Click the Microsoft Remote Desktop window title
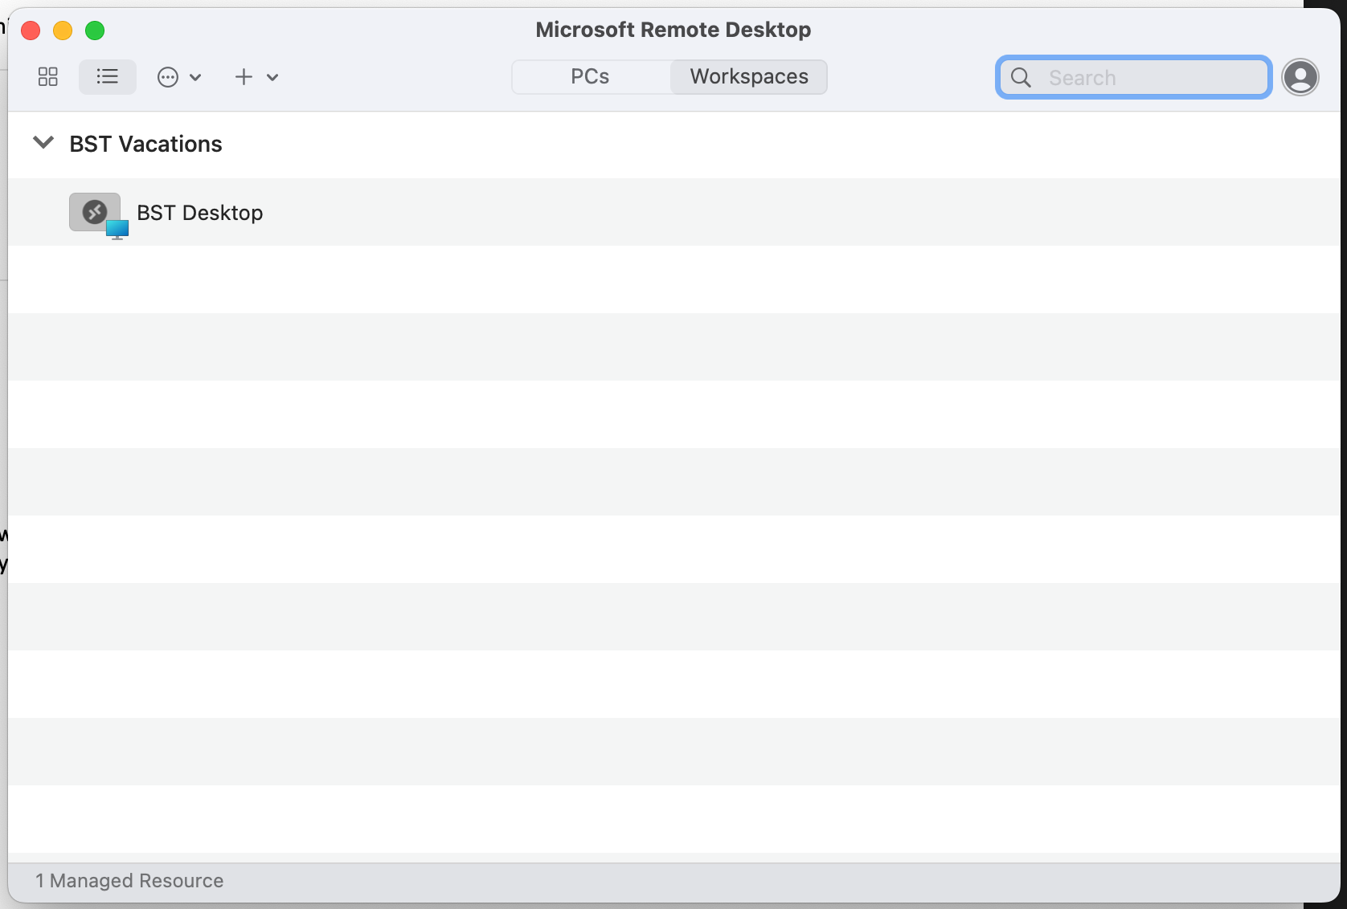The image size is (1347, 909). tap(673, 30)
